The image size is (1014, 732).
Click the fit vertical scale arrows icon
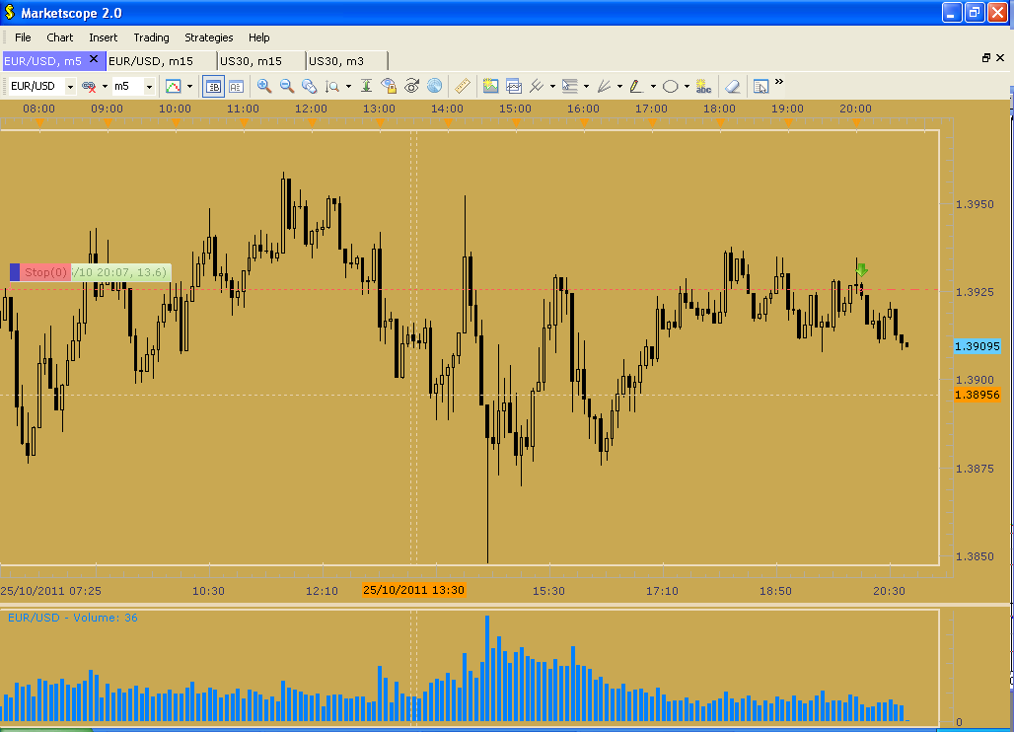[366, 86]
